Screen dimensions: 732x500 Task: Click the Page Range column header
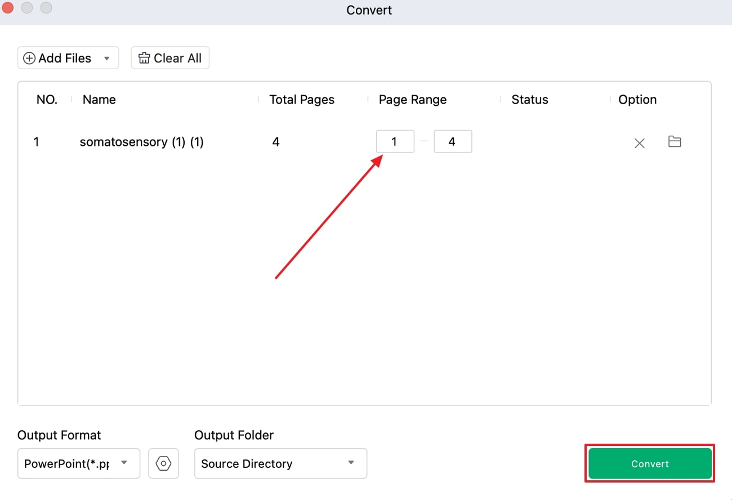(x=413, y=100)
